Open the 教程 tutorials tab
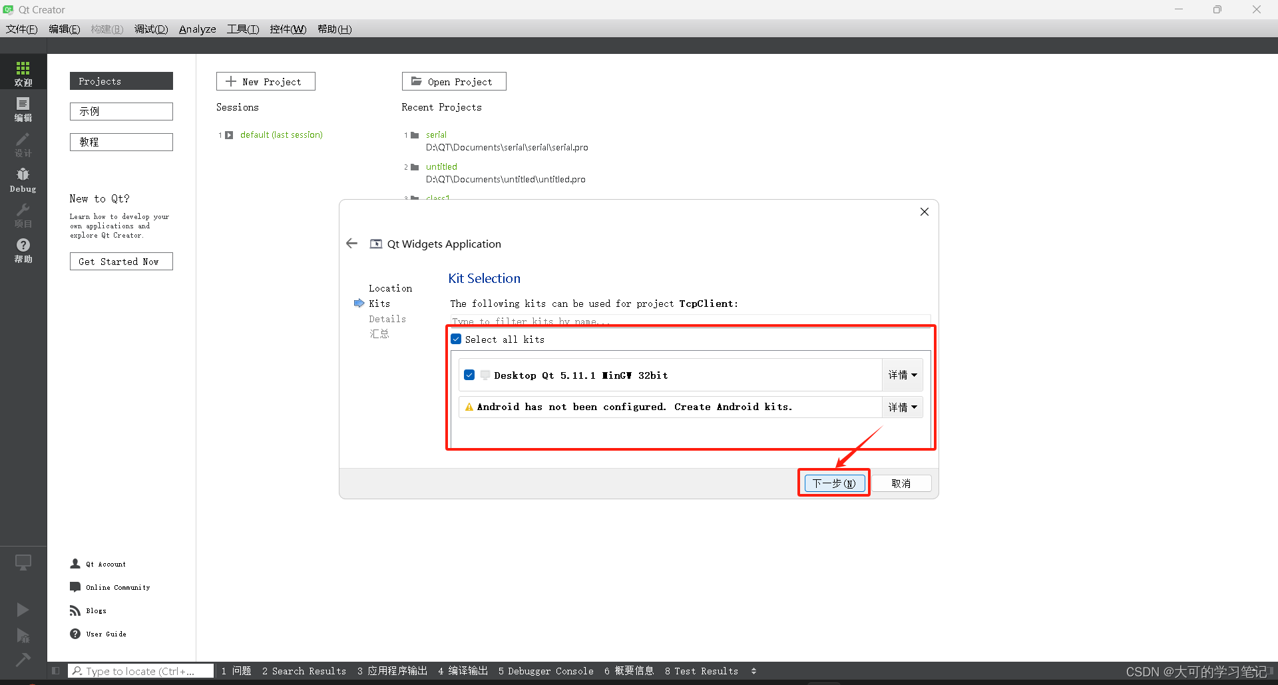Viewport: 1278px width, 685px height. coord(121,142)
